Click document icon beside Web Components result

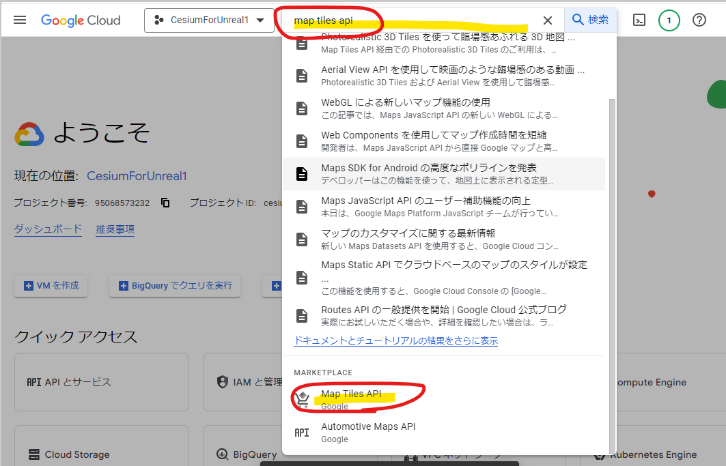click(x=302, y=141)
